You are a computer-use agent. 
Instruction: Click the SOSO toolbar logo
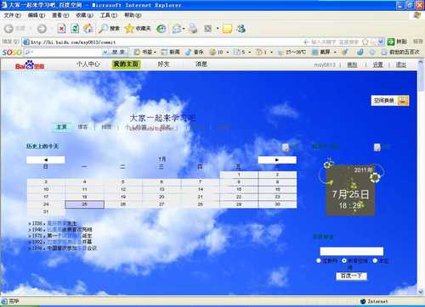[12, 52]
